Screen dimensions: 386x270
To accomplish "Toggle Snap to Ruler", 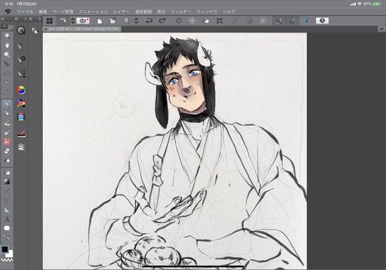I will click(x=279, y=21).
